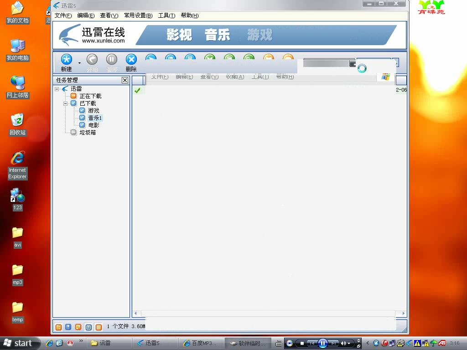Expand hidden system tray icons
Image resolution: width=467 pixels, height=350 pixels.
[x=368, y=343]
